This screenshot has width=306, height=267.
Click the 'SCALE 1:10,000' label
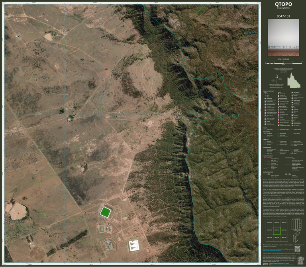pos(283,59)
